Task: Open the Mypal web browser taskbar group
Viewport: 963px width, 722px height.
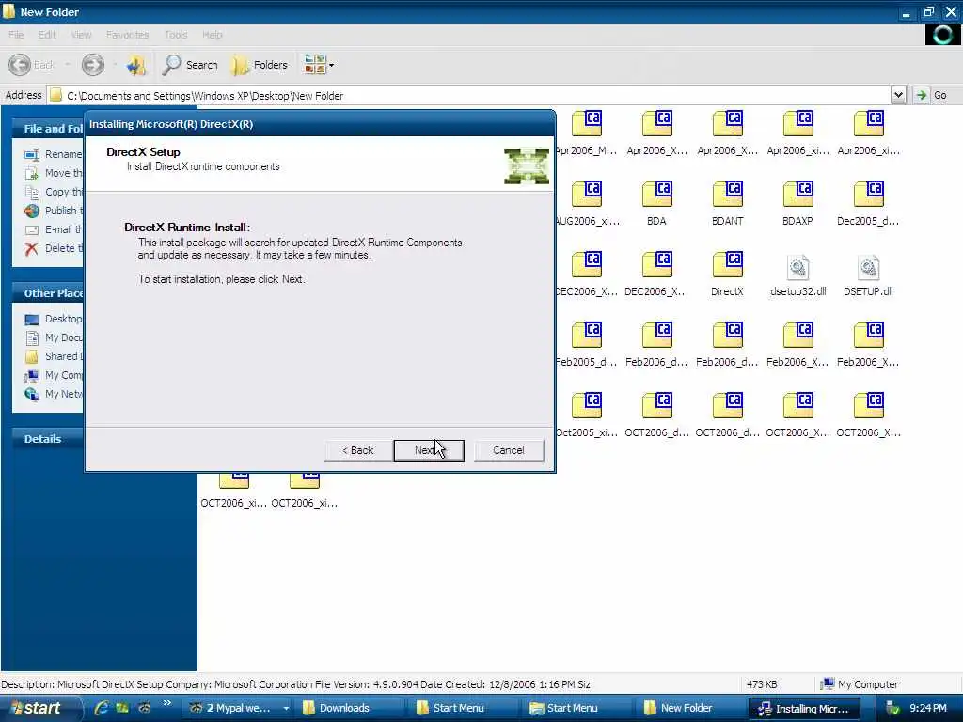Action: click(238, 708)
